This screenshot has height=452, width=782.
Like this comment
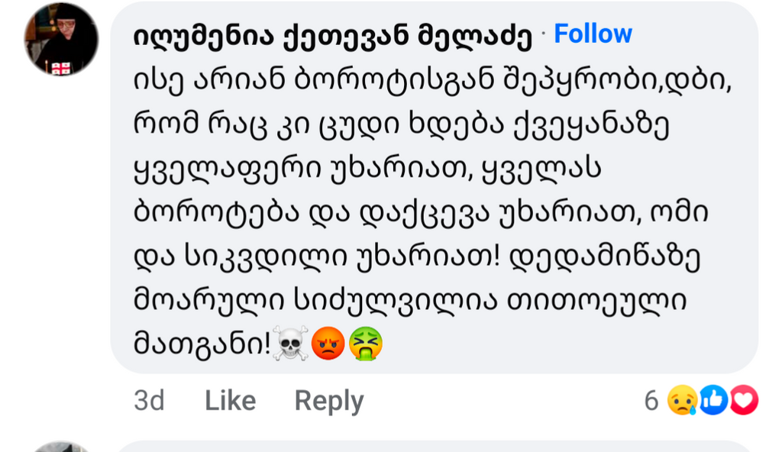[230, 401]
